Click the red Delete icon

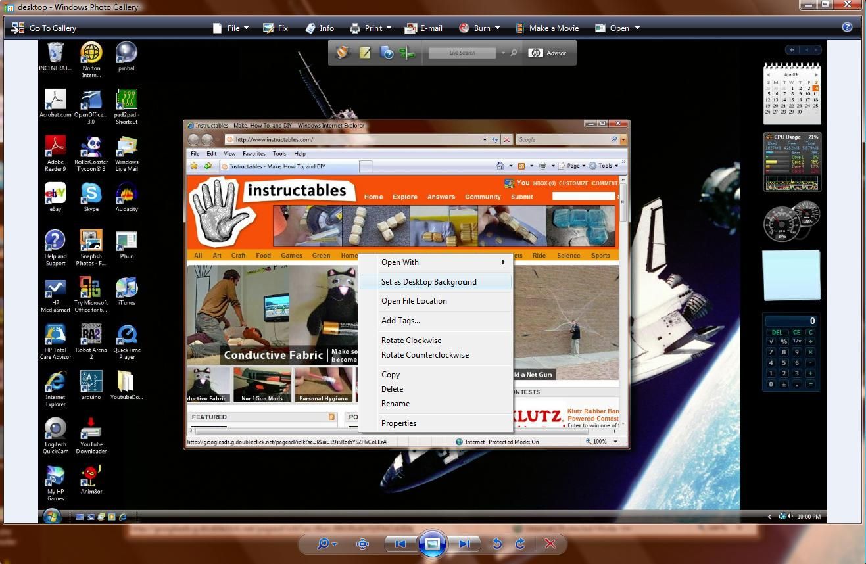click(550, 544)
